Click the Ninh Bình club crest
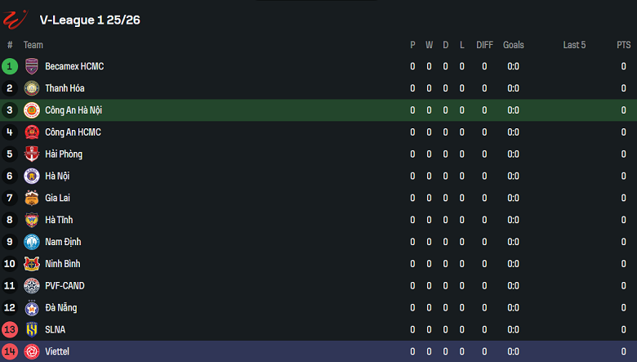637x362 pixels. click(x=32, y=264)
